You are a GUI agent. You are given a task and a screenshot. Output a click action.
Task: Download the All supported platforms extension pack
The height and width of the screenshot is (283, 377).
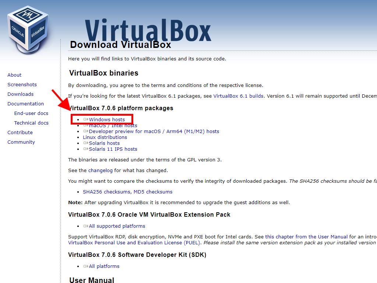pyautogui.click(x=117, y=226)
